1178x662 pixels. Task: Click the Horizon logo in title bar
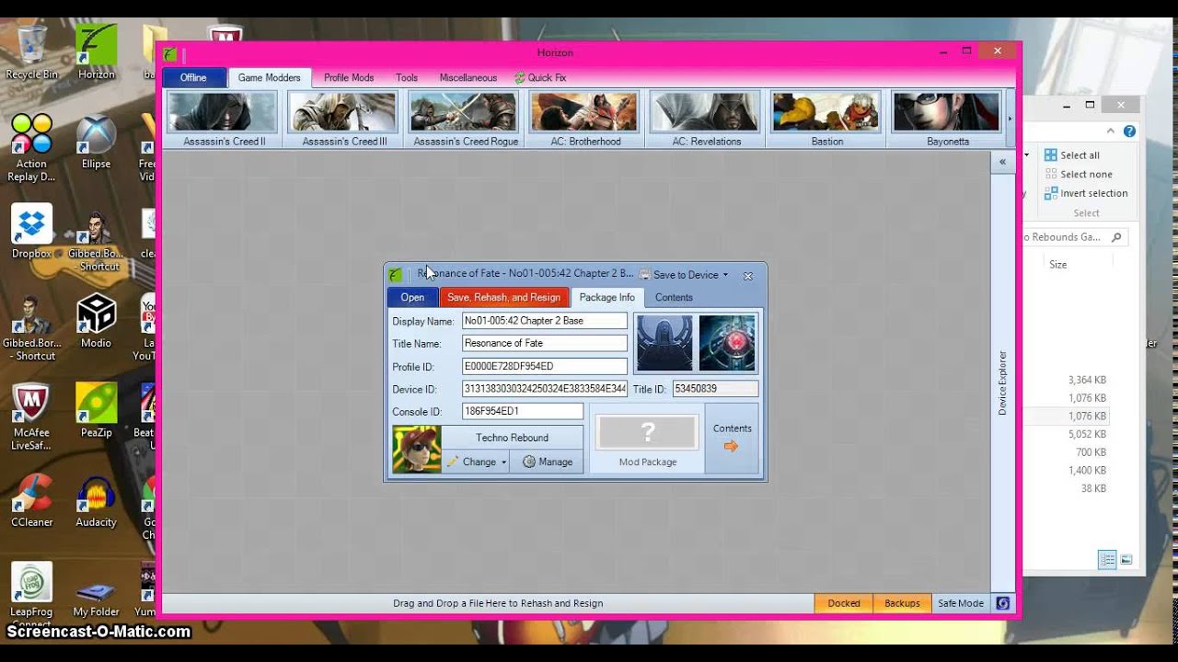[170, 52]
